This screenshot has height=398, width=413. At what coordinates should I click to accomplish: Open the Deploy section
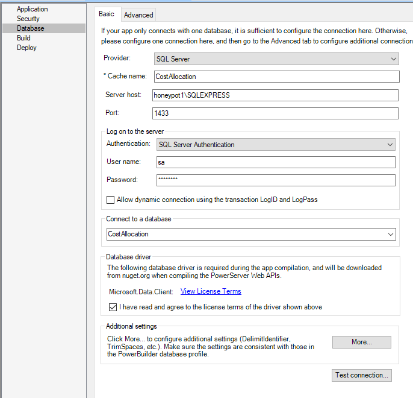(26, 48)
